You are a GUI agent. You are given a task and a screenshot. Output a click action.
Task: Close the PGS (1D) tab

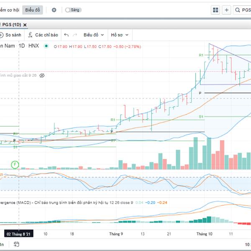25,25
